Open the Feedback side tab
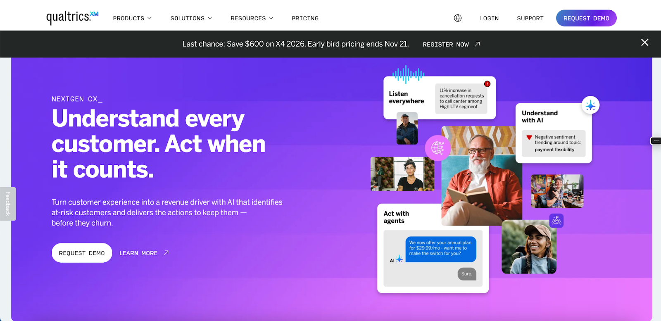This screenshot has width=661, height=321. 8,204
